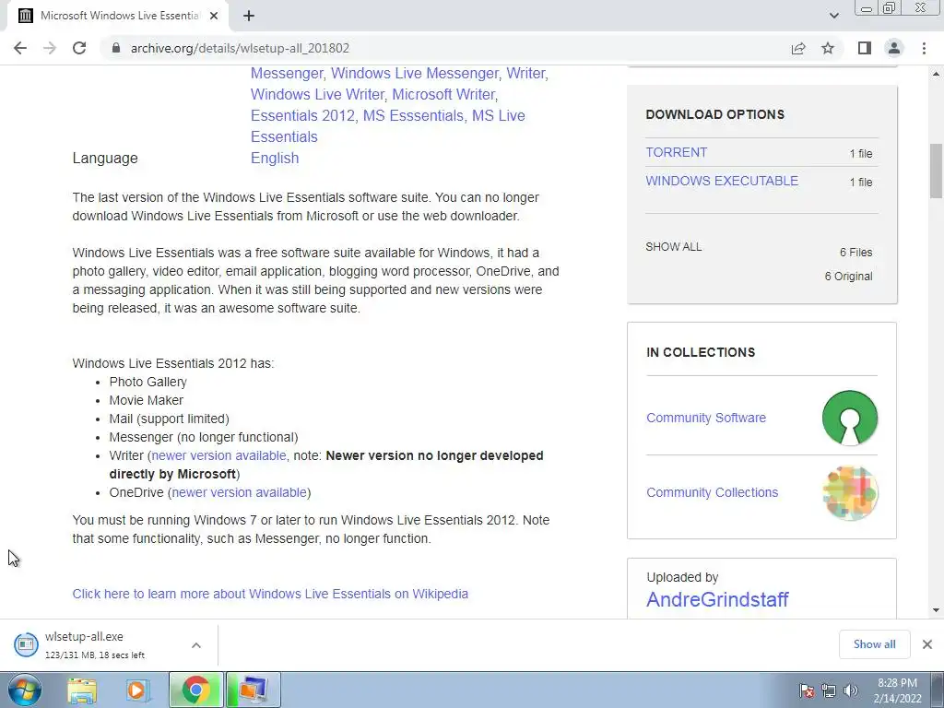The width and height of the screenshot is (944, 708).
Task: Click the '6 Original' count text
Action: [x=848, y=277]
